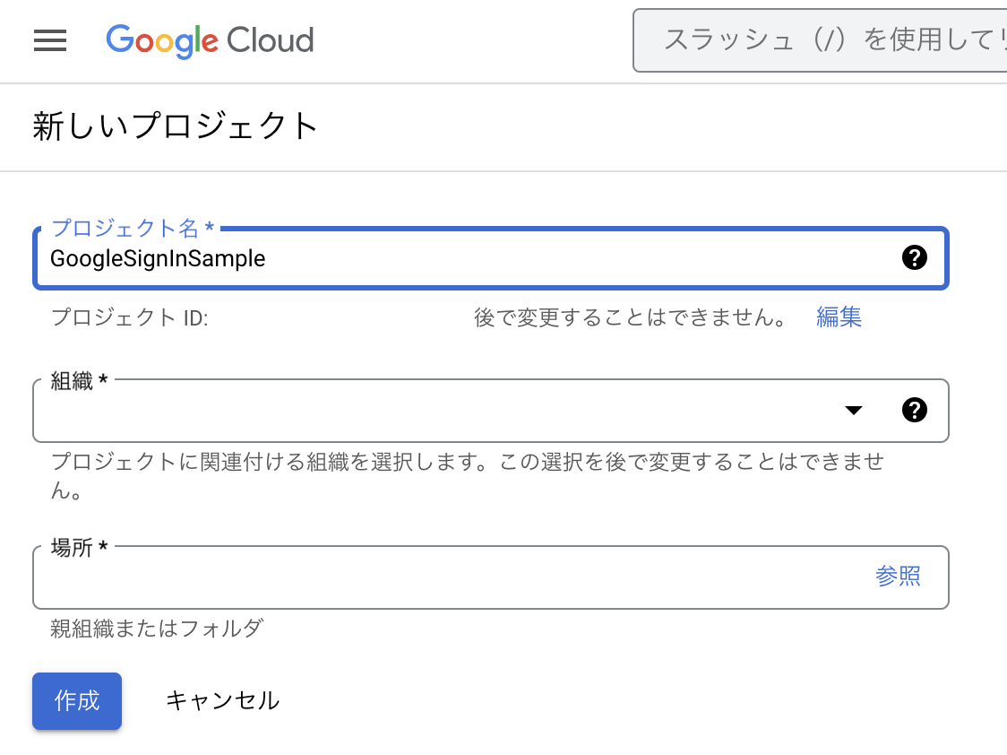Image resolution: width=1007 pixels, height=755 pixels.
Task: Click the question mark icon next to project name
Action: (x=915, y=258)
